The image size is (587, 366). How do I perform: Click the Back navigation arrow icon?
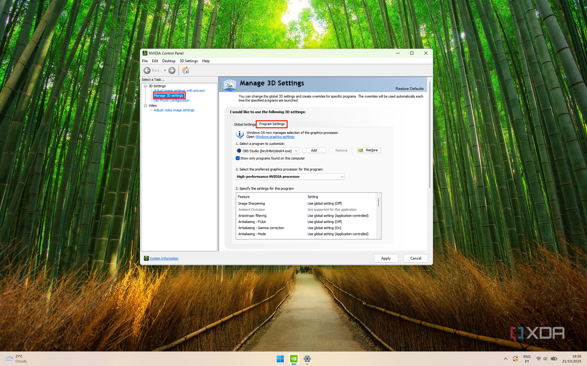(148, 70)
